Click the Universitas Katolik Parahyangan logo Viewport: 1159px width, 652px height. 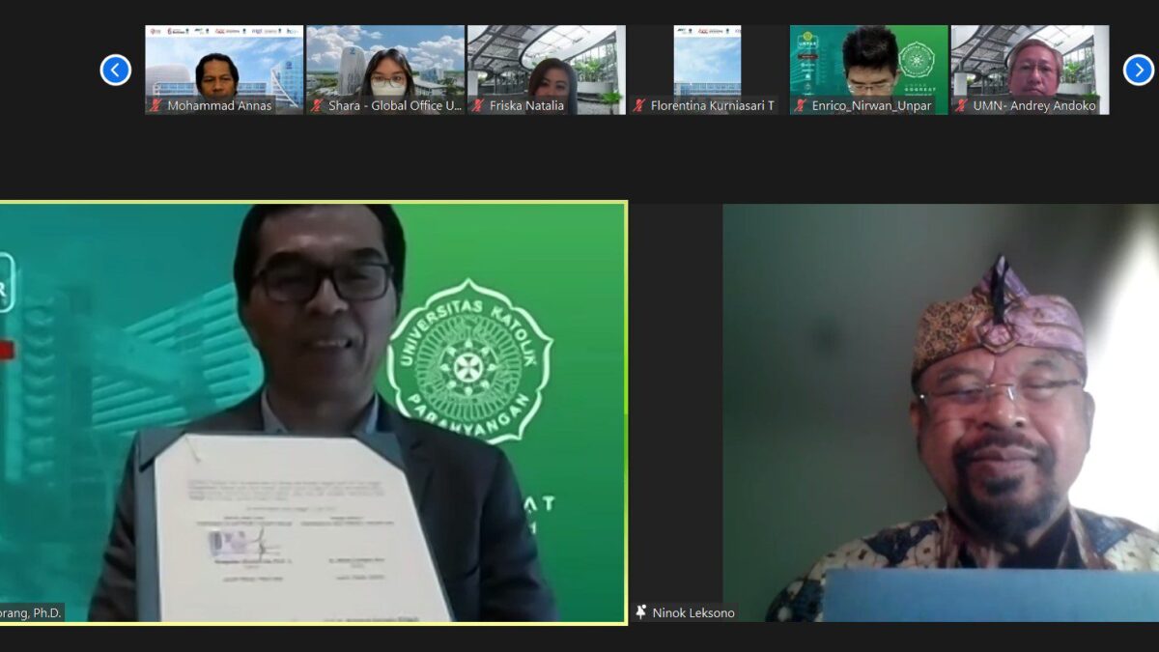[470, 360]
